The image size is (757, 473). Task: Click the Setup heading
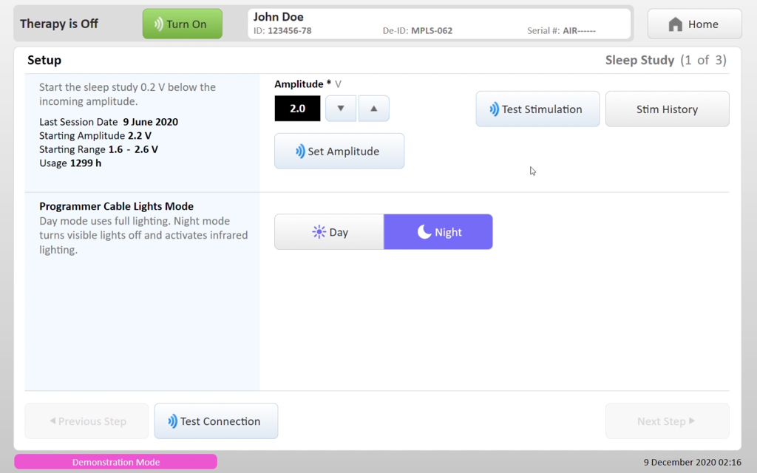44,60
